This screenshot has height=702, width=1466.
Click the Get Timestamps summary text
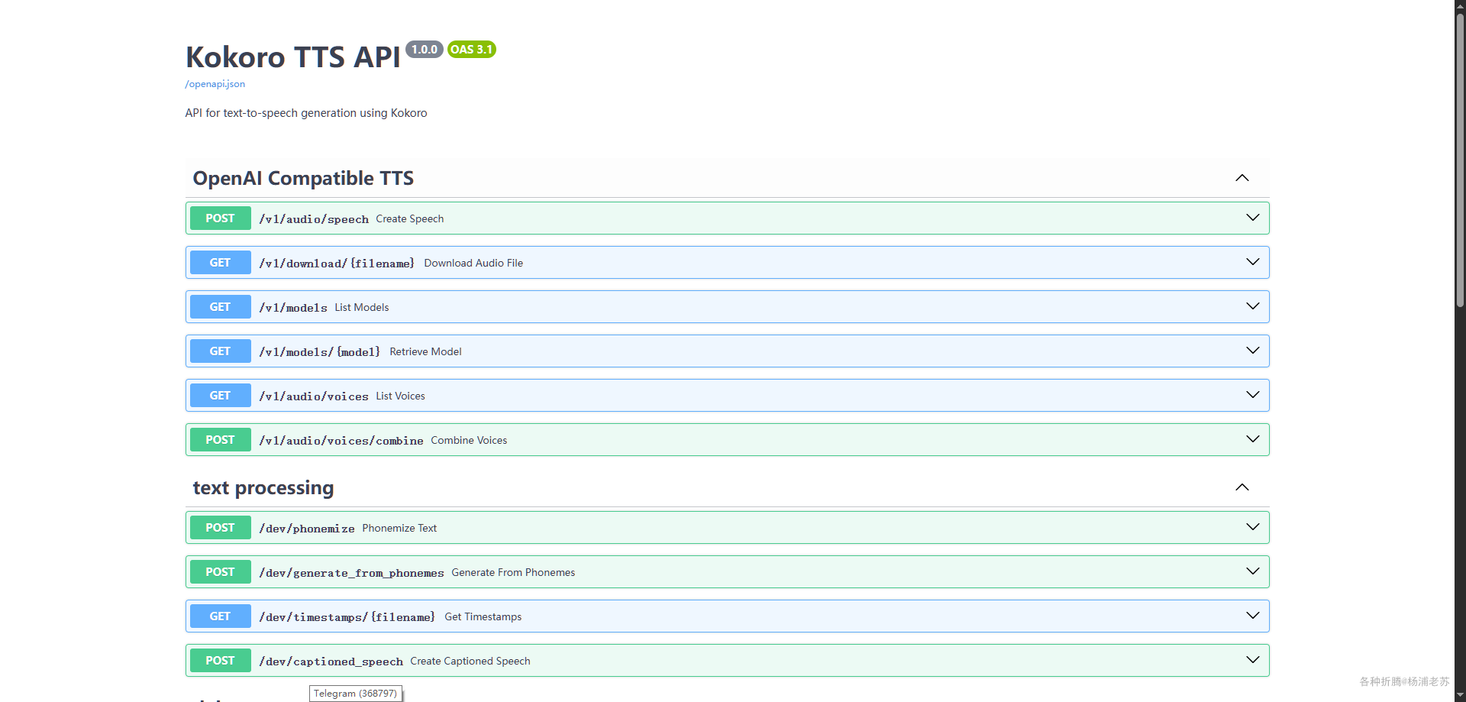pos(483,617)
